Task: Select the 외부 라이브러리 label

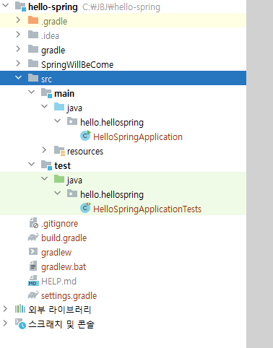Action: (60, 310)
